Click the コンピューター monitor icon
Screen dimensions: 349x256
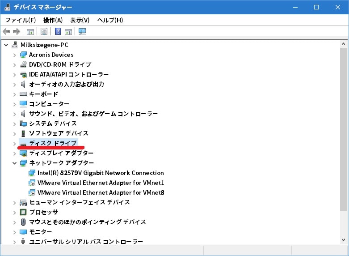(23, 104)
